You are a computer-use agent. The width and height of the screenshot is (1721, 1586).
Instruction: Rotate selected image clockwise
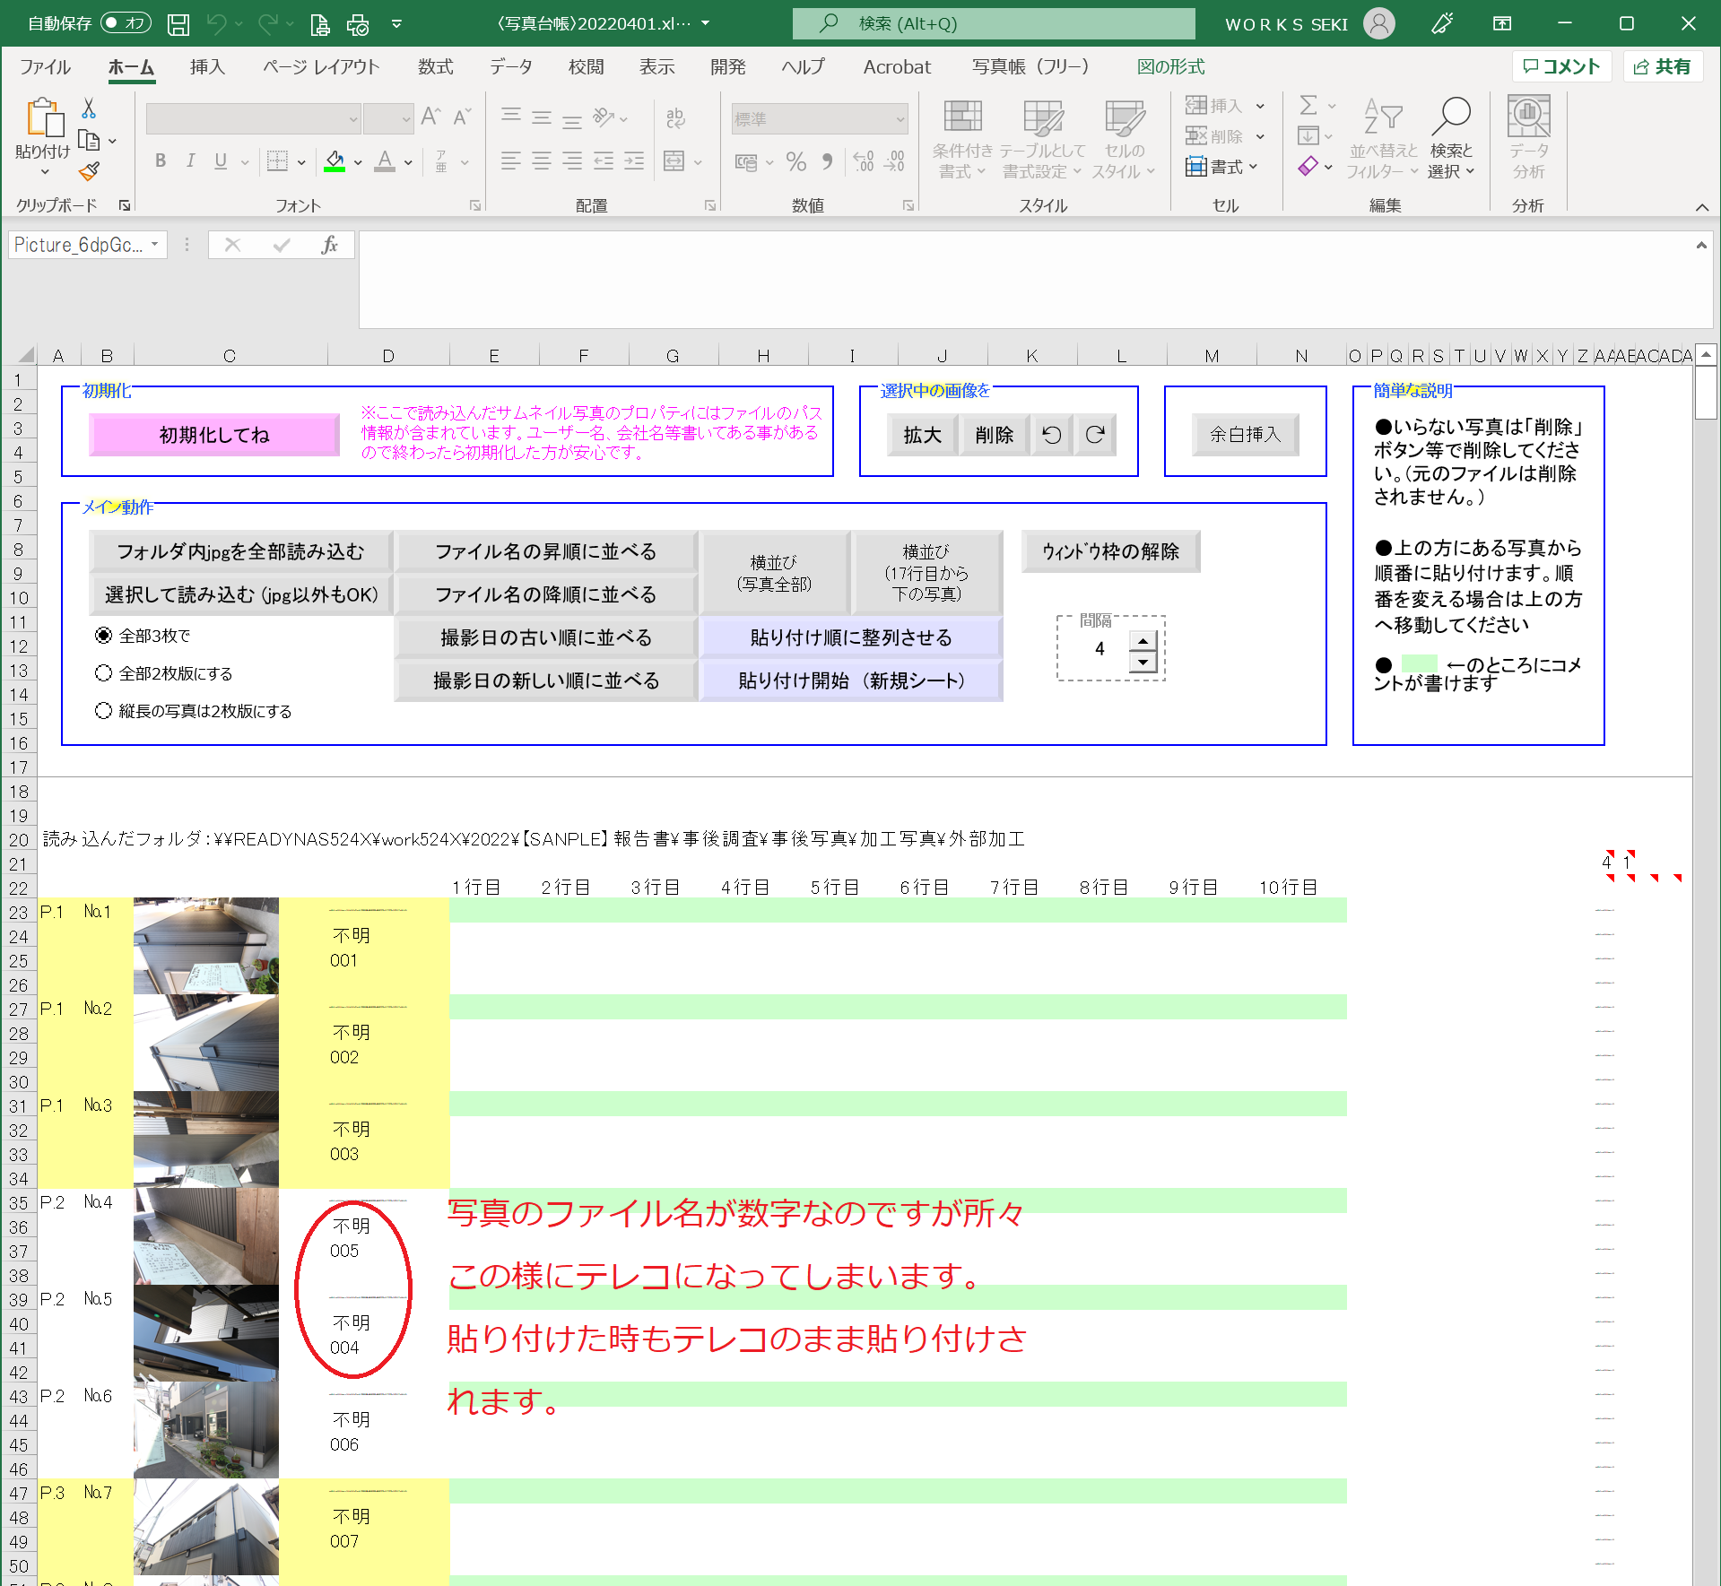coord(1095,435)
